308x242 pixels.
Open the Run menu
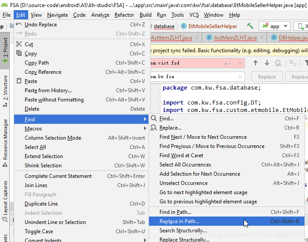click(x=161, y=15)
